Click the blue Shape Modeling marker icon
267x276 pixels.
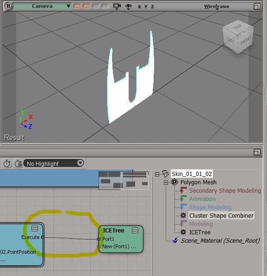[x=183, y=207]
